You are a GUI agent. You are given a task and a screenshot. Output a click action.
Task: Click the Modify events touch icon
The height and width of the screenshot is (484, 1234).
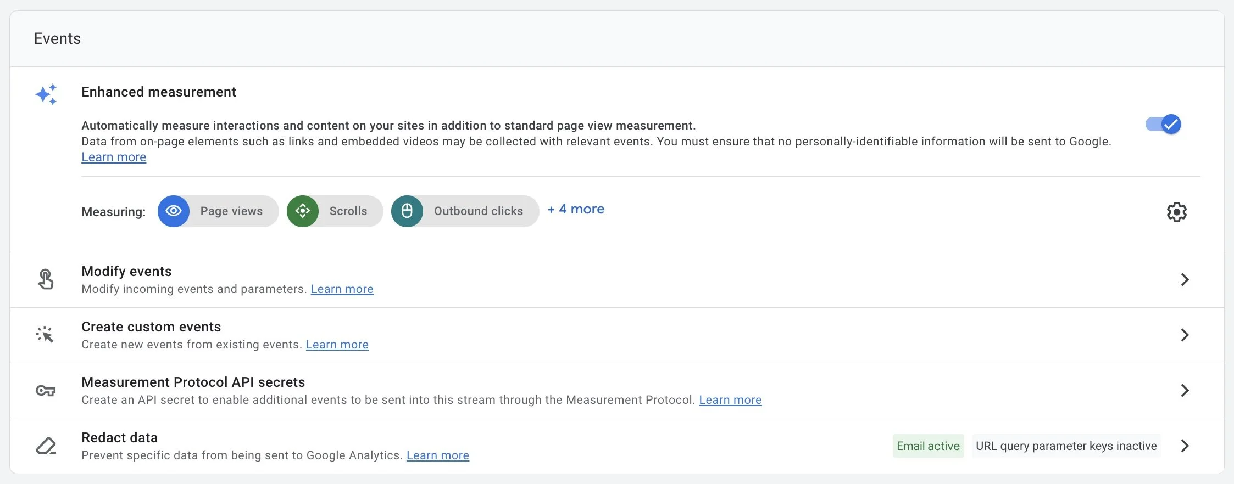46,279
